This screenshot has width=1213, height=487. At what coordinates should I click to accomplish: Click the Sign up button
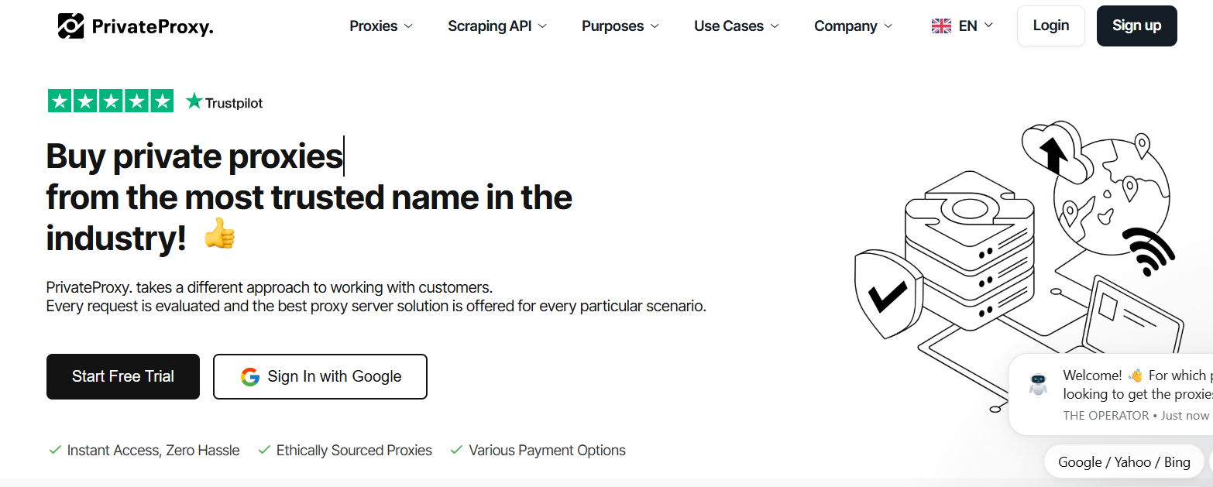(x=1136, y=25)
